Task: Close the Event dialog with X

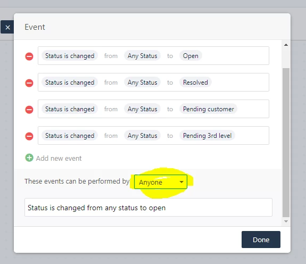Action: point(7,27)
